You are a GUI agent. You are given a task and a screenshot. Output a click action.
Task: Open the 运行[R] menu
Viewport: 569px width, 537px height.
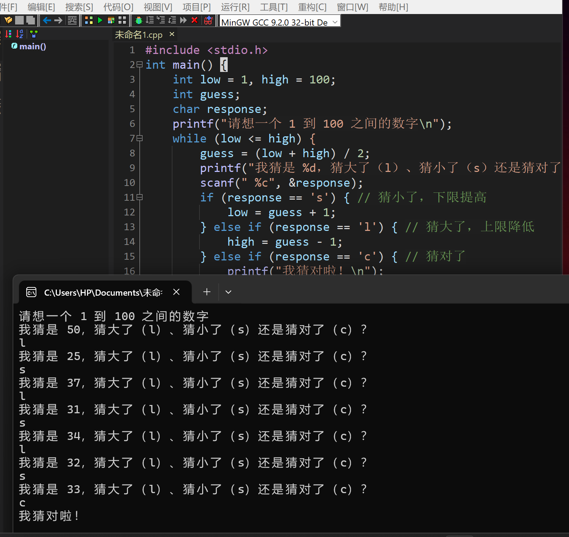click(x=235, y=7)
